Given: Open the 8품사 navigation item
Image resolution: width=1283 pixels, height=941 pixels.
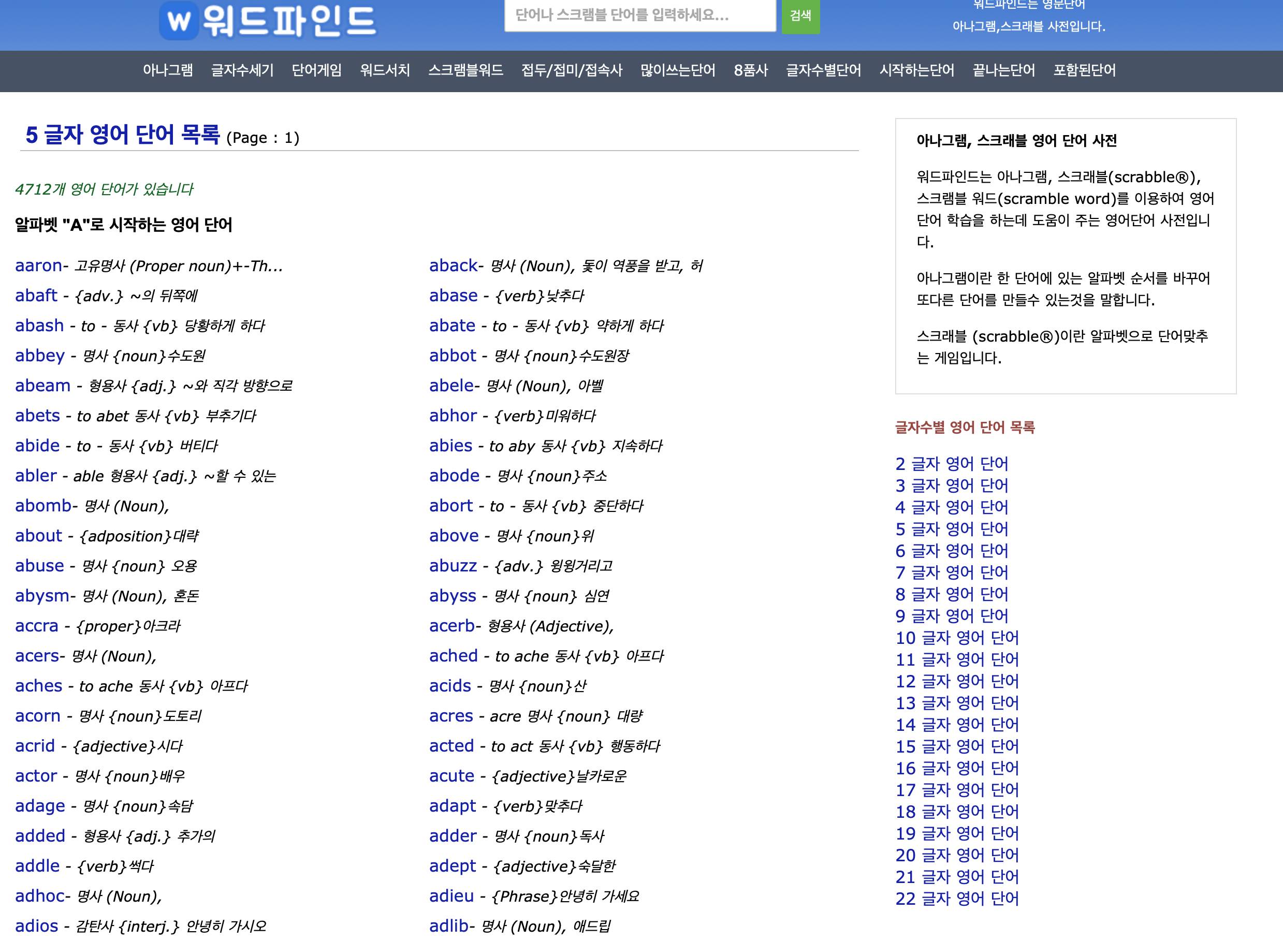Looking at the screenshot, I should coord(750,70).
